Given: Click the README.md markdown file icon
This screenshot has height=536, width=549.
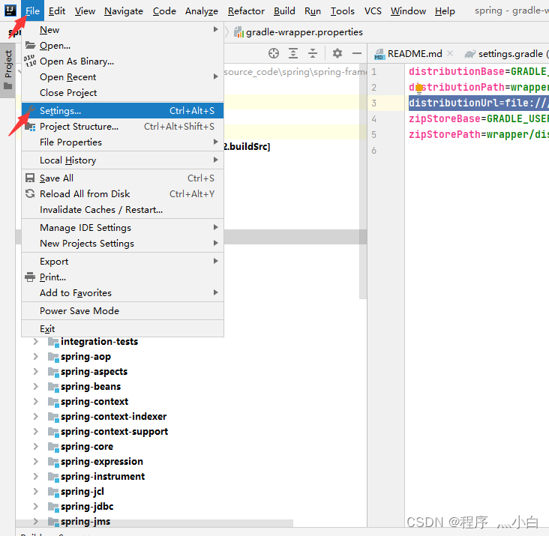Looking at the screenshot, I should point(379,54).
